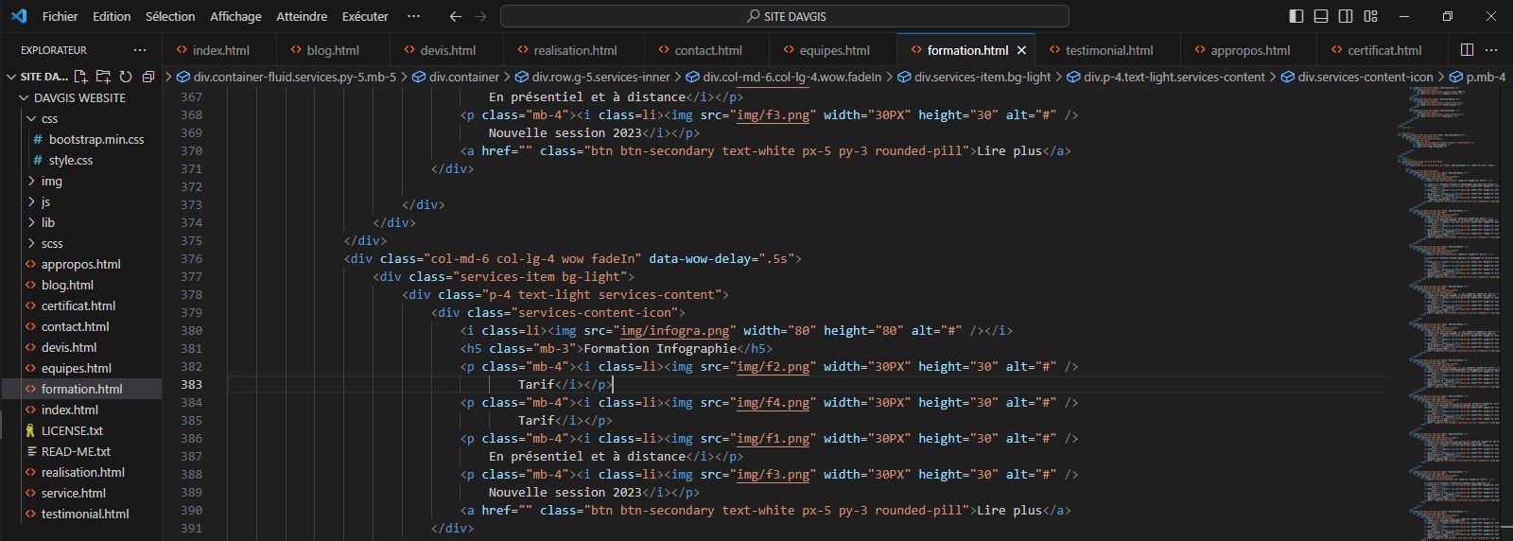
Task: Expand the js folder
Action: pyautogui.click(x=32, y=201)
